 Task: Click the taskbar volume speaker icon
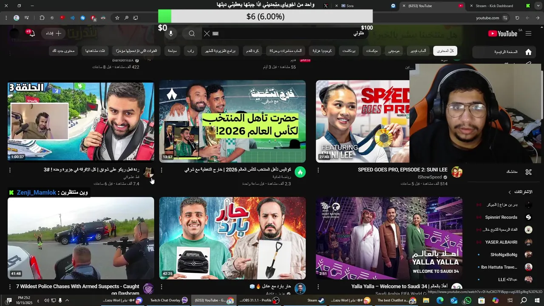point(47,300)
